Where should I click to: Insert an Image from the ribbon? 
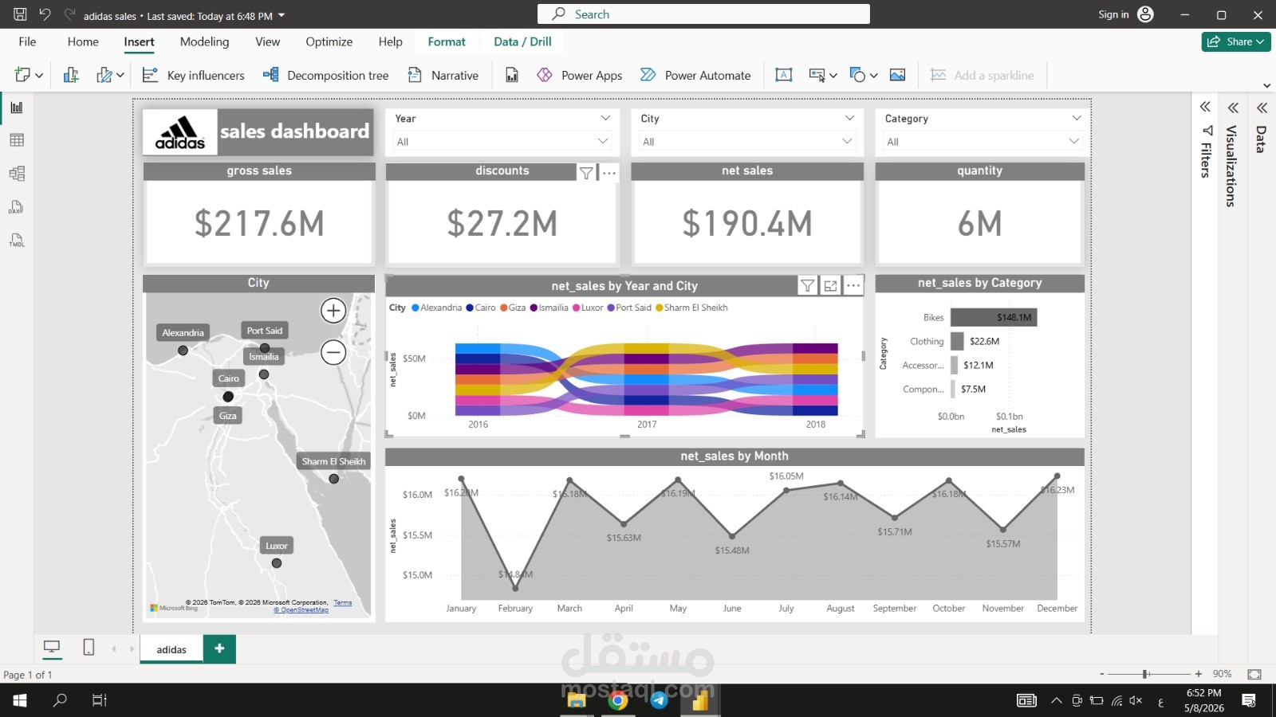[897, 75]
